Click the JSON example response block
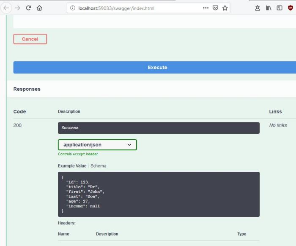This screenshot has width=296, height=246. pos(159,194)
